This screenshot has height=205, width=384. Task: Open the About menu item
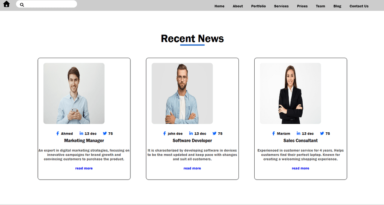click(x=237, y=6)
